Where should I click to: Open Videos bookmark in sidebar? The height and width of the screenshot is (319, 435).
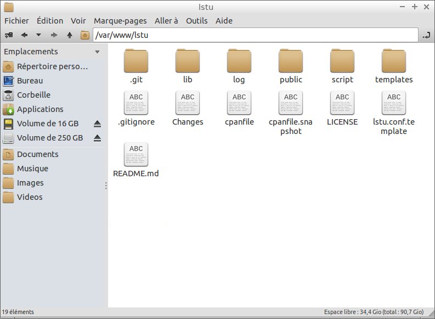[53, 197]
